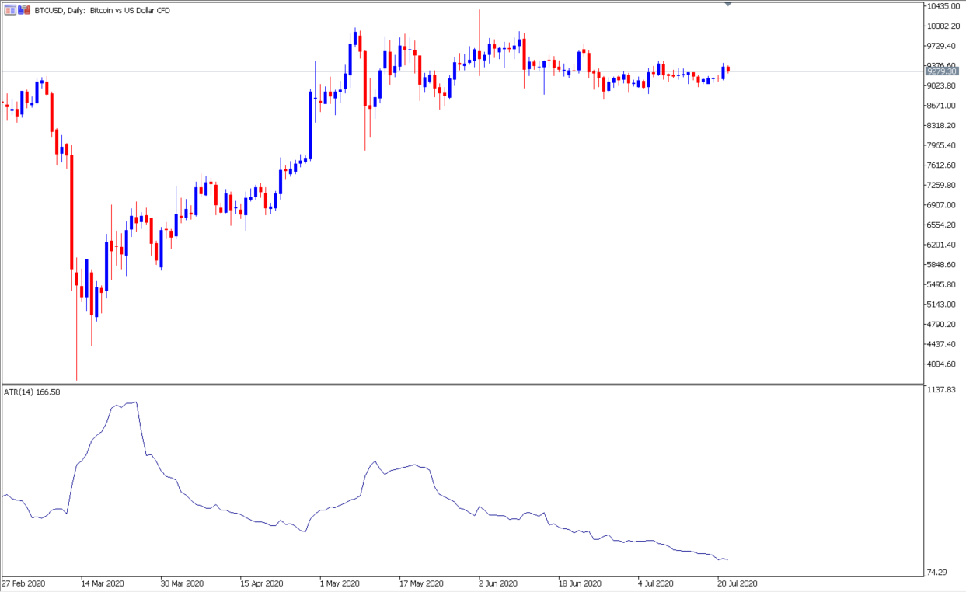This screenshot has width=966, height=592.
Task: Click the 17 May 2020 date label
Action: pyautogui.click(x=420, y=583)
